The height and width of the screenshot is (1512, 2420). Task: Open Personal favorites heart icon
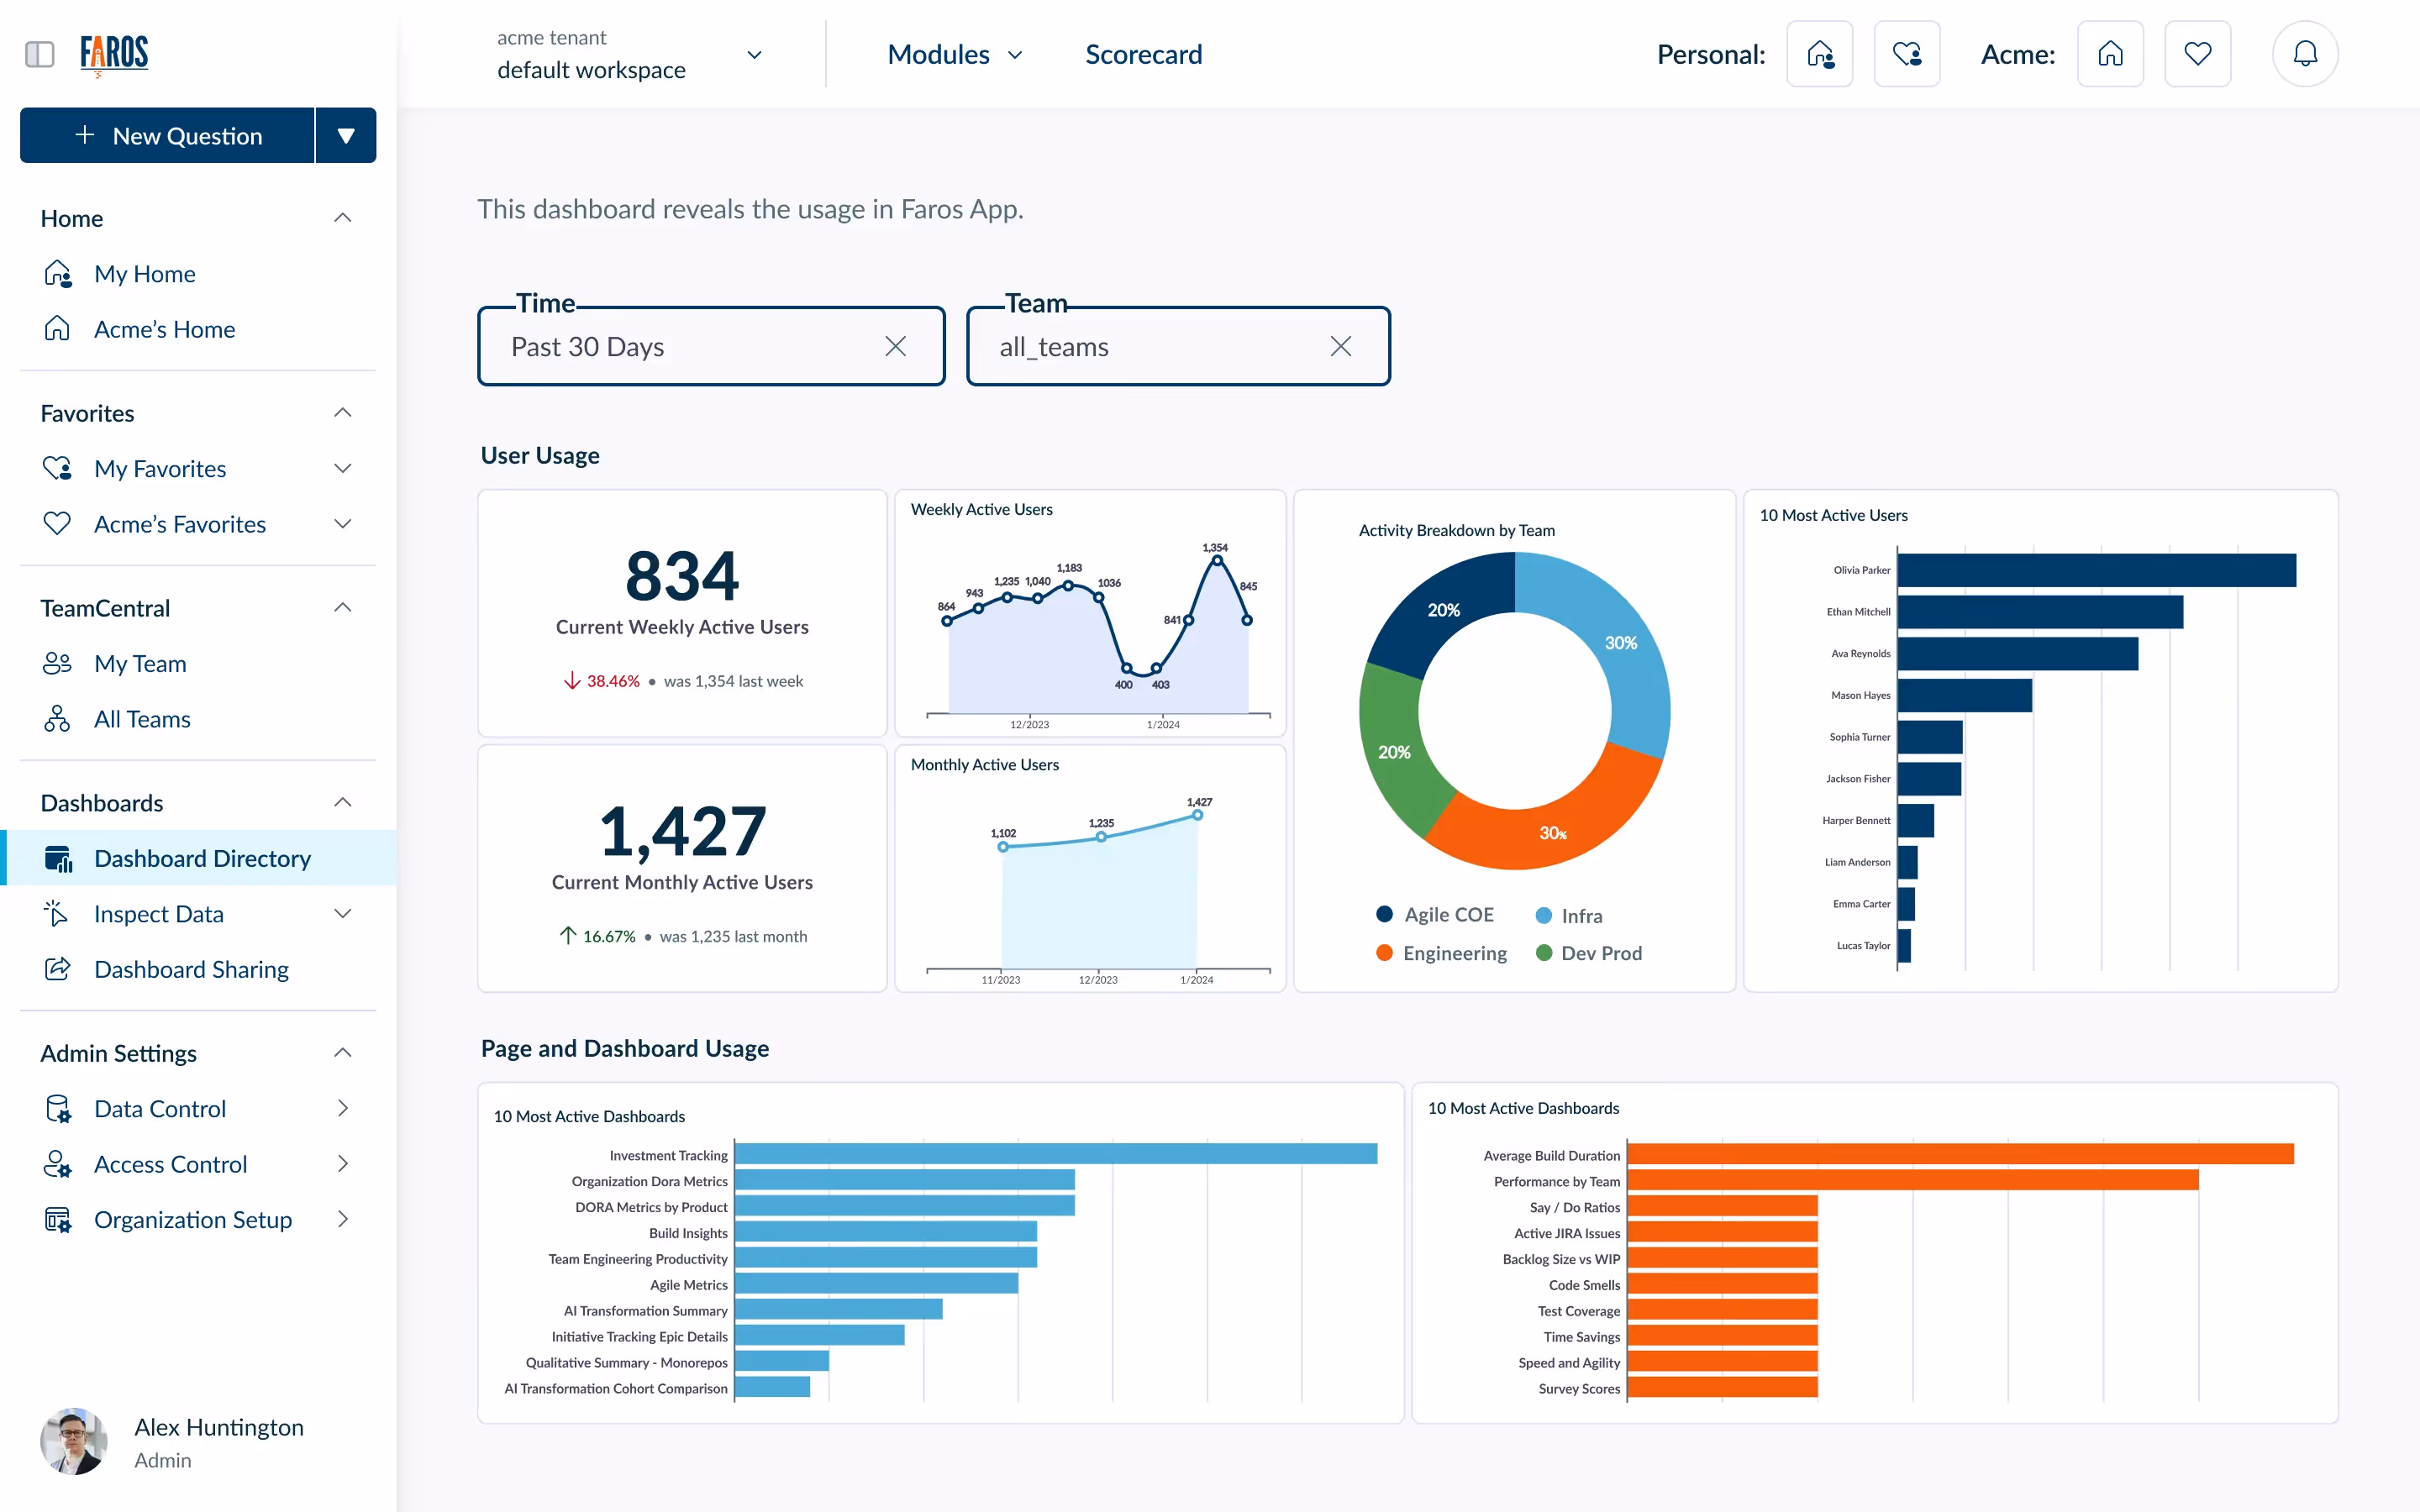point(1906,54)
